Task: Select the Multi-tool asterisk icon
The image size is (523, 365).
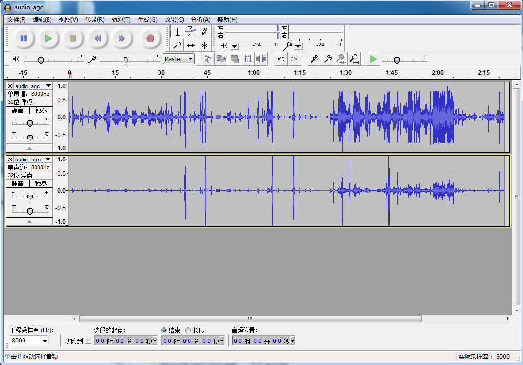Action: [204, 45]
